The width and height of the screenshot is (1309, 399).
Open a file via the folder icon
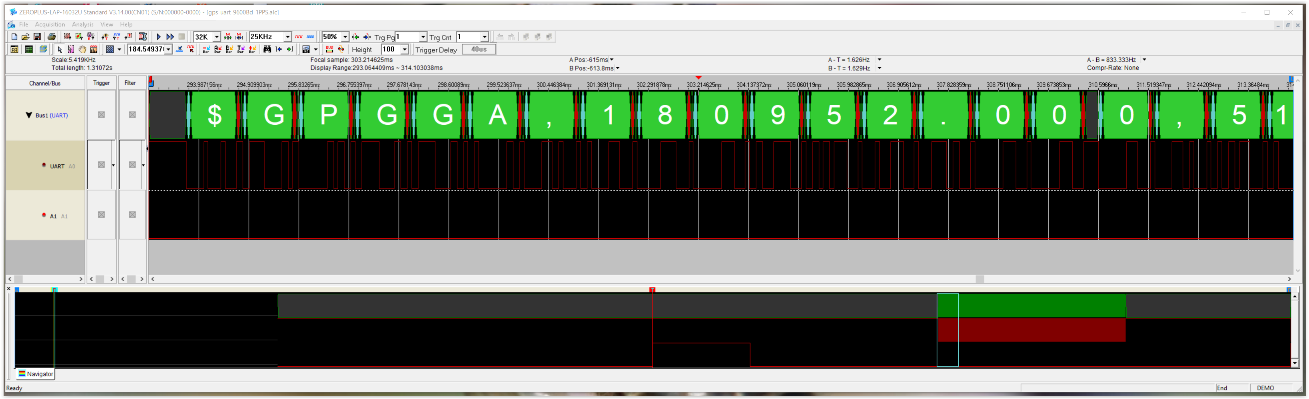click(26, 37)
